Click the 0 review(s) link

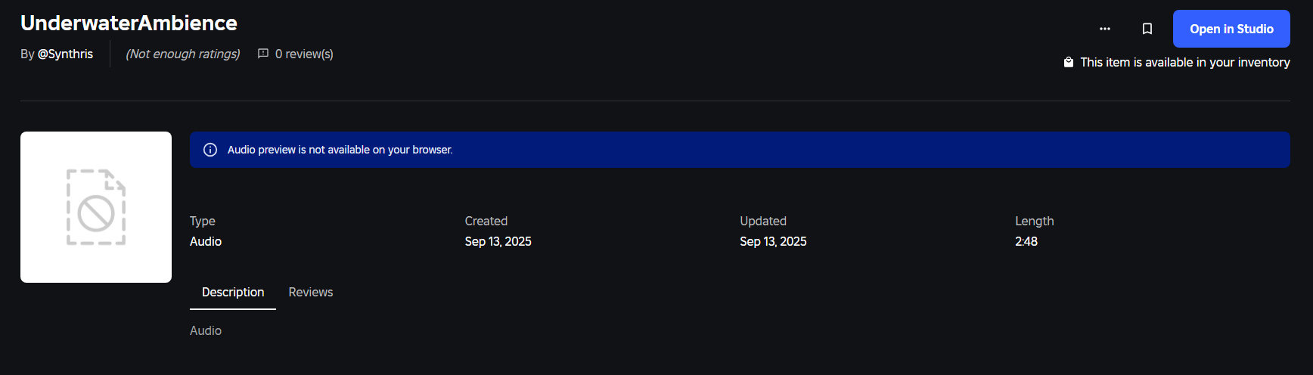[x=304, y=54]
